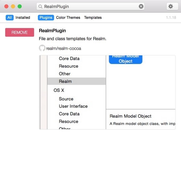Viewport: 181px width, 176px height.
Task: Open the Templates tab
Action: (x=93, y=17)
